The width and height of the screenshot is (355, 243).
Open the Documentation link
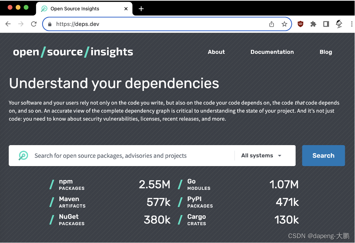coord(272,52)
